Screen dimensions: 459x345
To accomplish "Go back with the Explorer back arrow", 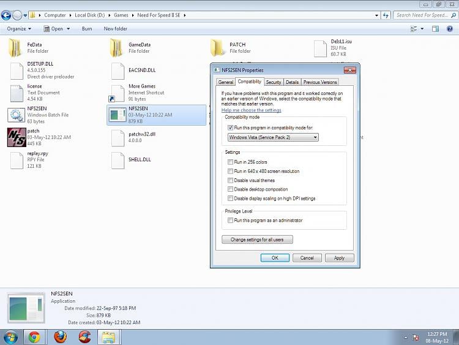I will (6, 15).
